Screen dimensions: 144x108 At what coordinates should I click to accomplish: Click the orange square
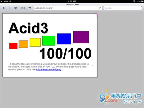pos(23,44)
